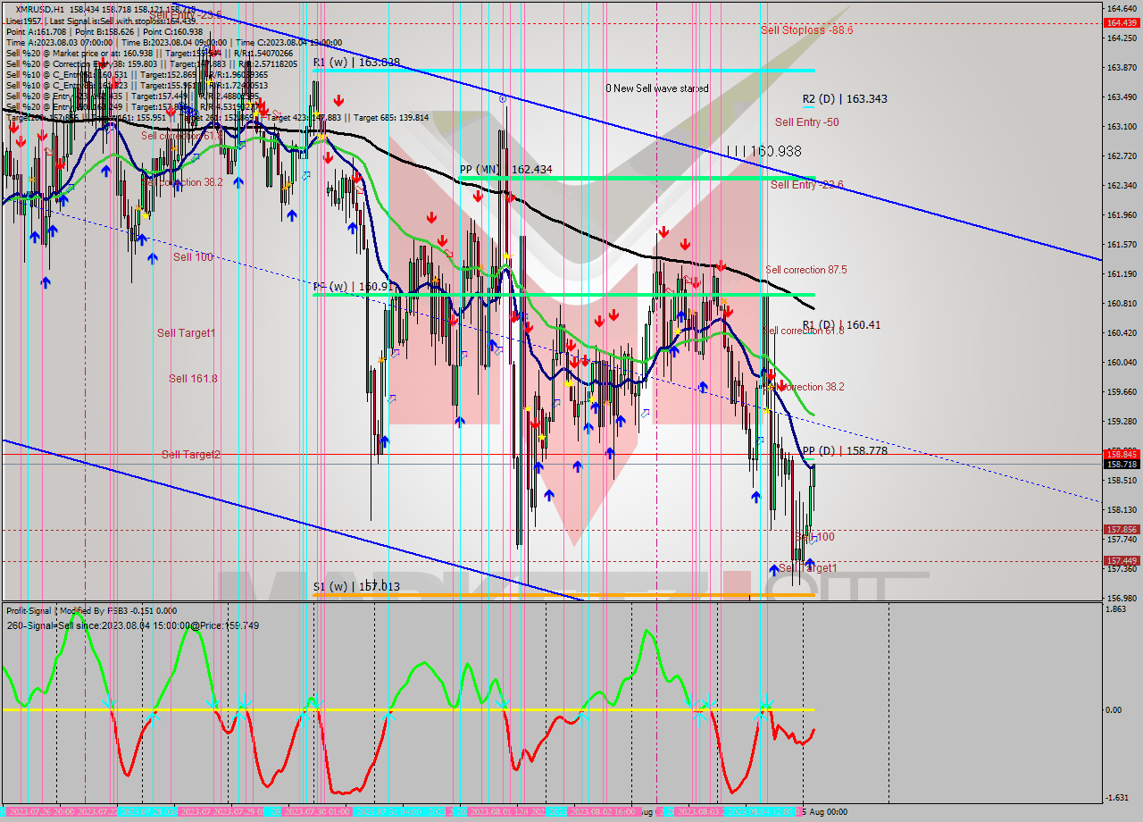Select the R1 (w) 163.828 pivot label
The height and width of the screenshot is (822, 1143).
pos(356,63)
